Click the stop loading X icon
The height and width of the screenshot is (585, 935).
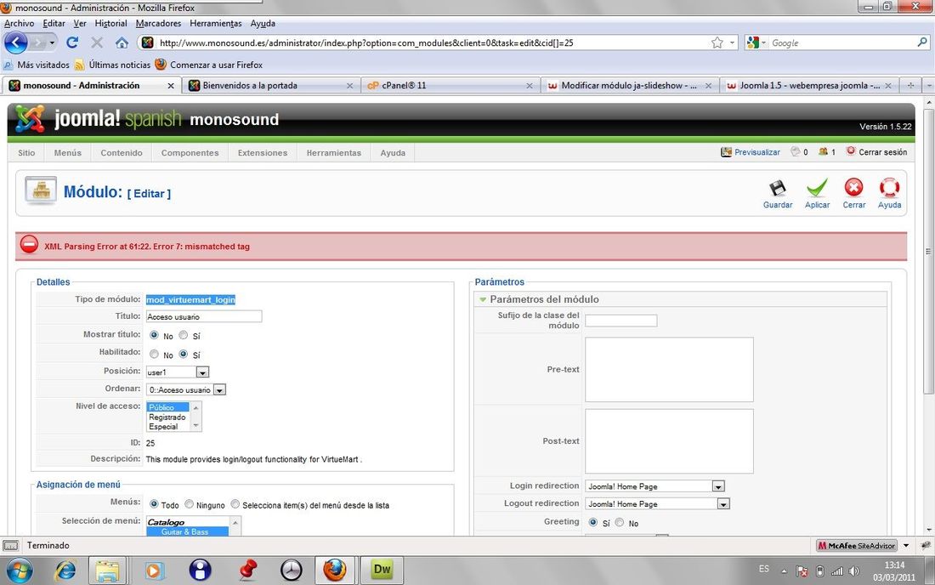tap(97, 43)
